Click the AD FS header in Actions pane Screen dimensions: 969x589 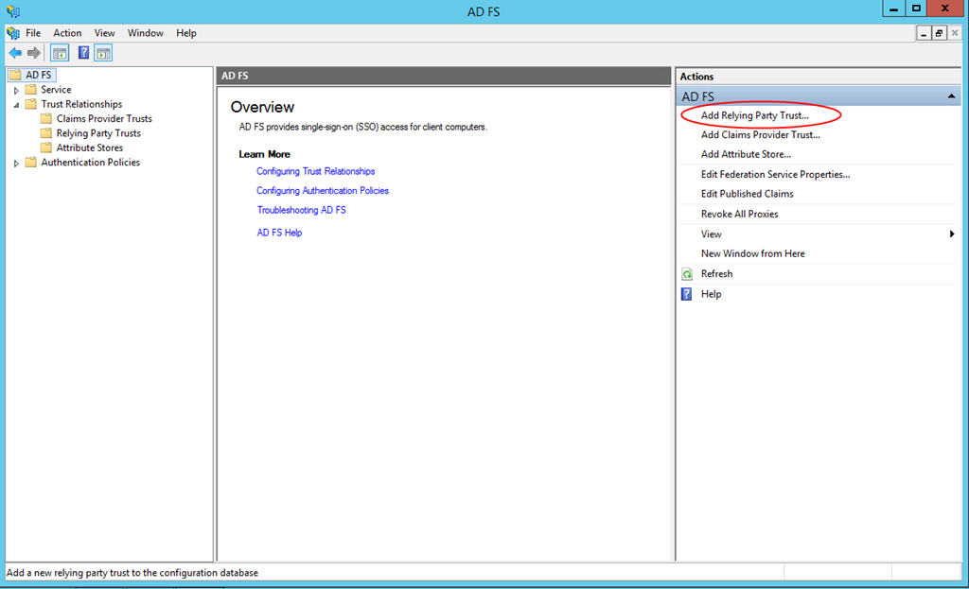pyautogui.click(x=819, y=96)
